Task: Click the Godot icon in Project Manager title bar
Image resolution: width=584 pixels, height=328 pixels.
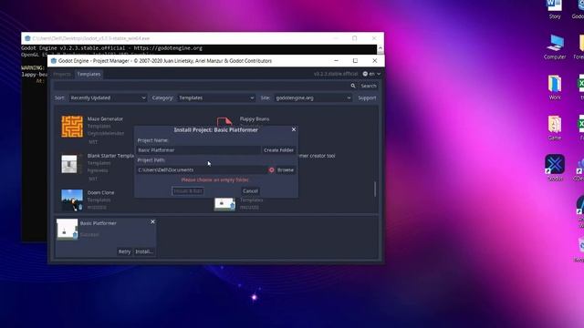Action: click(x=54, y=61)
